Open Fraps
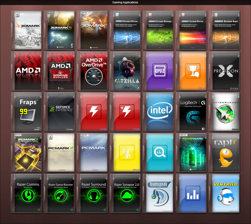Viewport: 251px width, 224px height. (x=27, y=112)
